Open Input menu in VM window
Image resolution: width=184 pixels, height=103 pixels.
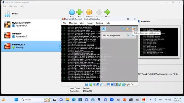tap(90, 23)
